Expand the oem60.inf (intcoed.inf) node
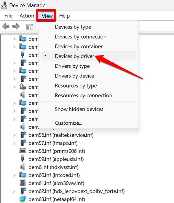174x203 pixels. [14, 175]
